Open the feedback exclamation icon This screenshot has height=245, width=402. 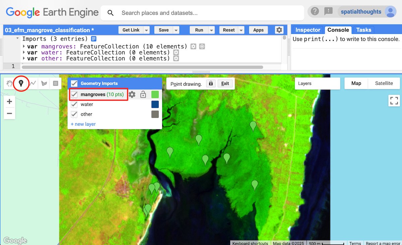[x=328, y=12]
